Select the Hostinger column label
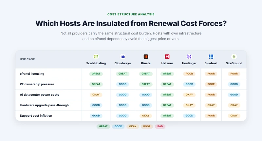Viewport: 262px width, 141px height. (189, 63)
